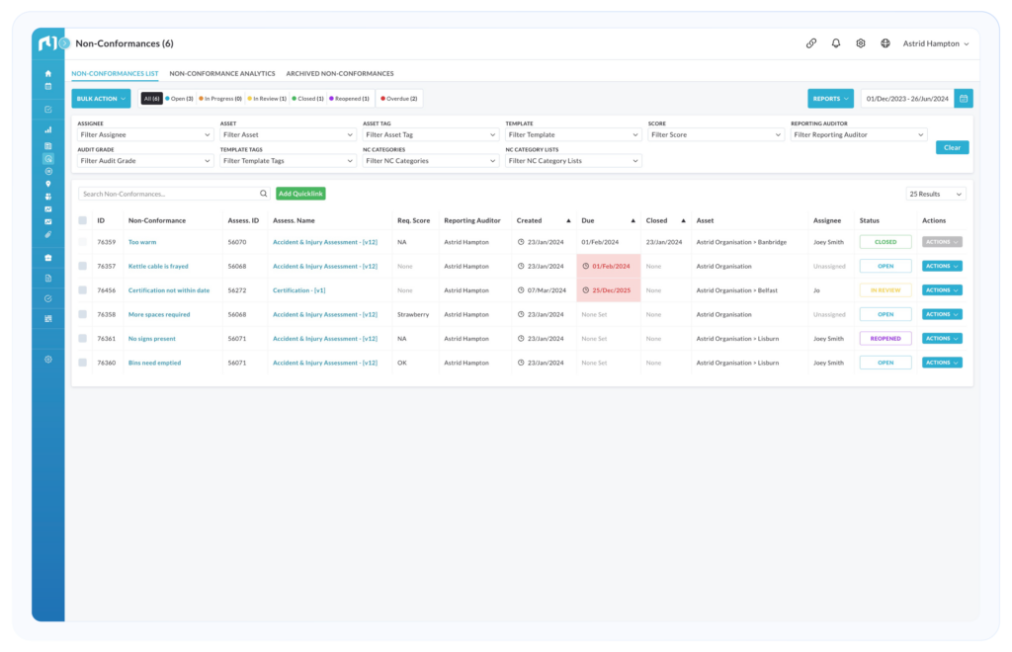Expand the Bulk Action dropdown
Screen dimensions: 1012x652
101,99
